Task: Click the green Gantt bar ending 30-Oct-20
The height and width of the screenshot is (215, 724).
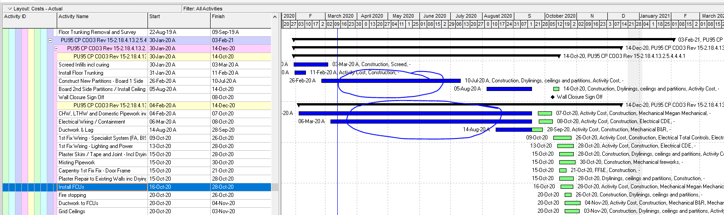Action: point(567,162)
